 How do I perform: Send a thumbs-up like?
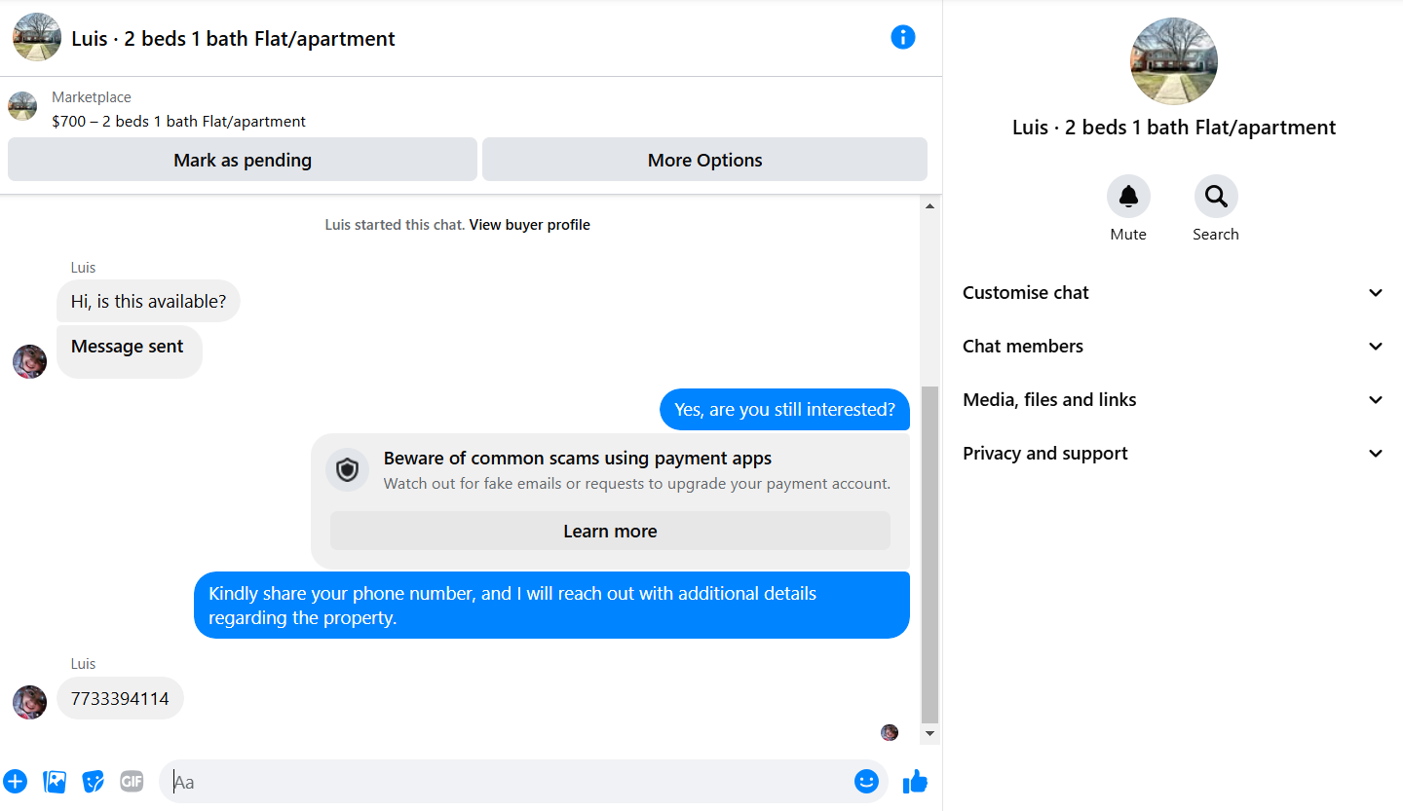point(915,781)
